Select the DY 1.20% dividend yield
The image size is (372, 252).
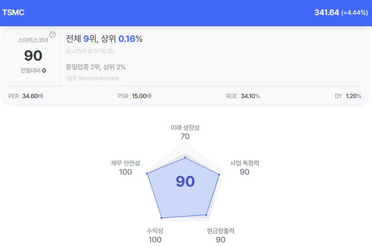(x=348, y=96)
